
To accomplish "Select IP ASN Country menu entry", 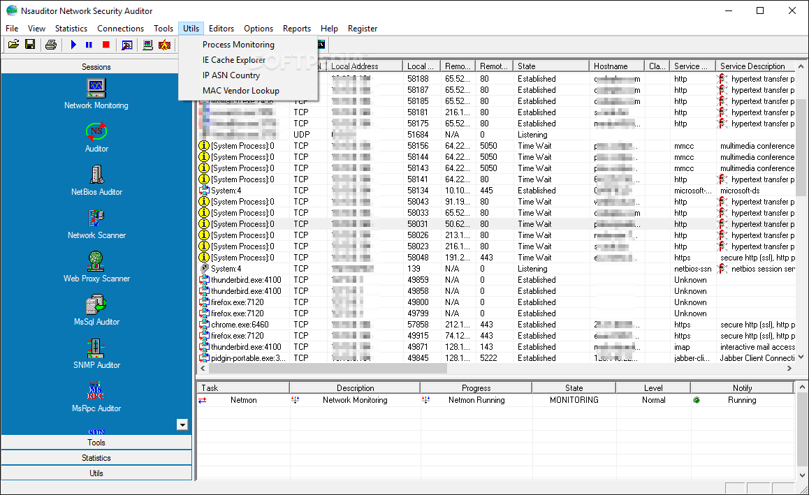I will [231, 75].
